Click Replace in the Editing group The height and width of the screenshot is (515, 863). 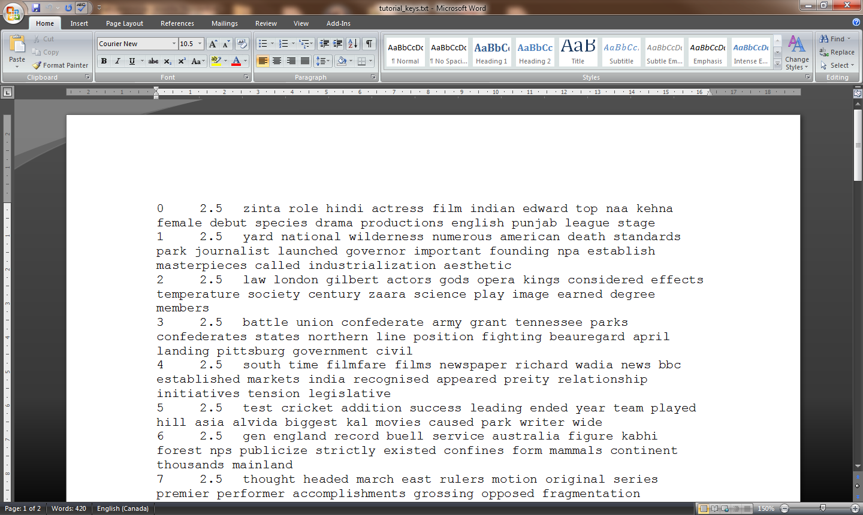[837, 51]
